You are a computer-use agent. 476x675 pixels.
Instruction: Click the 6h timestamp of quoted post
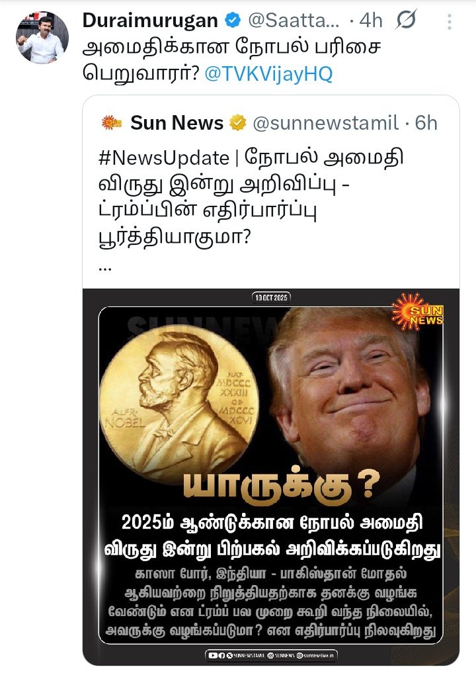click(x=426, y=123)
